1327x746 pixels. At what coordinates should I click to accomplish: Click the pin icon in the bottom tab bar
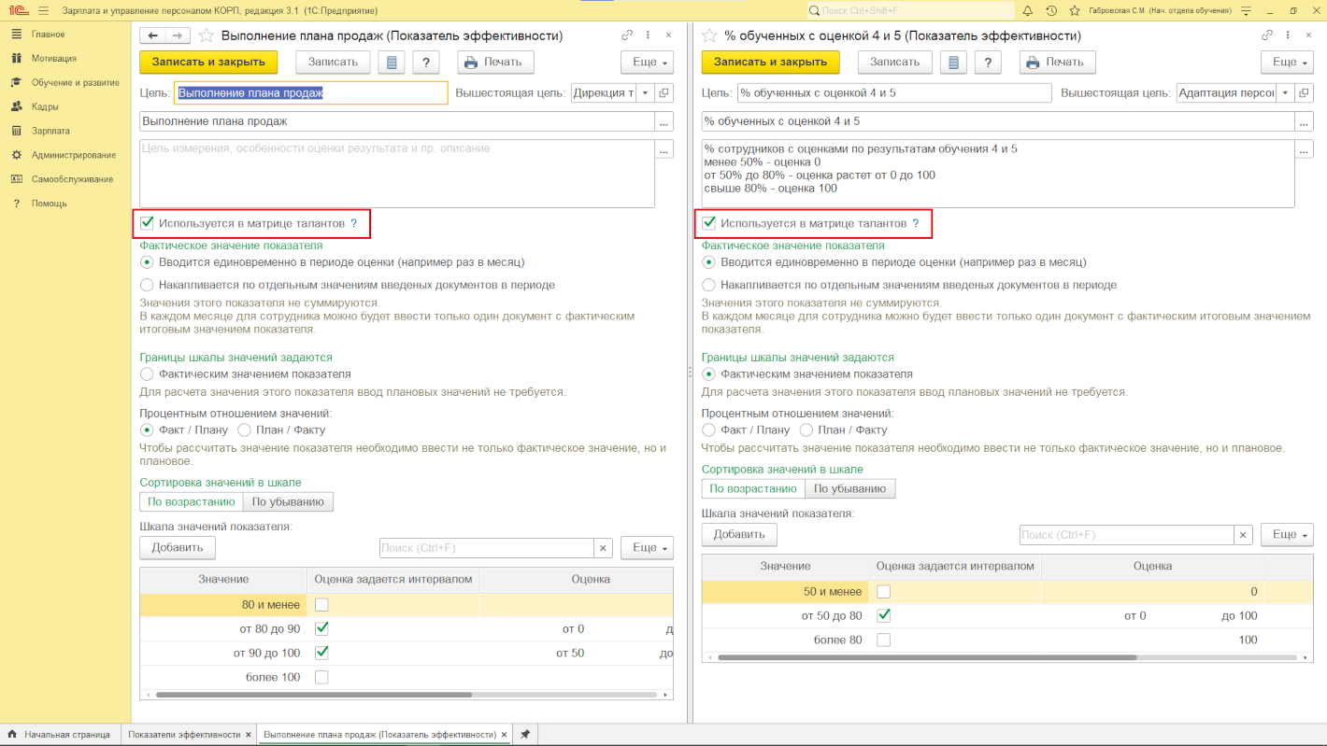525,735
